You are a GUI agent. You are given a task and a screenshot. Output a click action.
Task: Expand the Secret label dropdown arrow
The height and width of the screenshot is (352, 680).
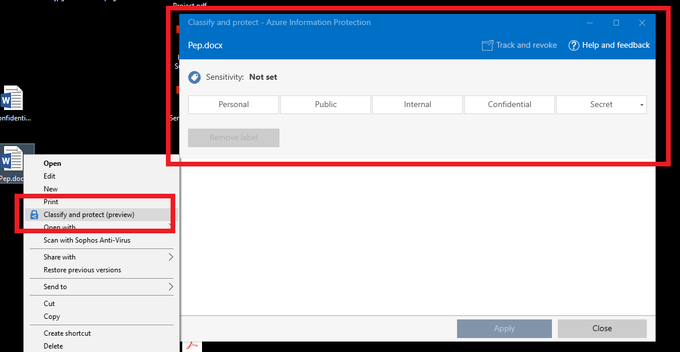[642, 105]
